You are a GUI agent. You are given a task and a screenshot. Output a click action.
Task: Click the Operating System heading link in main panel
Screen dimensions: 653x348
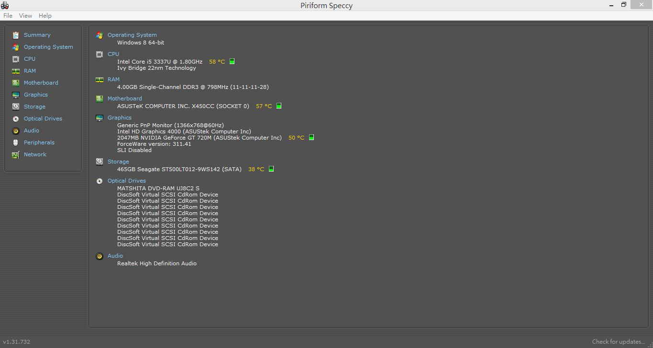pyautogui.click(x=132, y=35)
